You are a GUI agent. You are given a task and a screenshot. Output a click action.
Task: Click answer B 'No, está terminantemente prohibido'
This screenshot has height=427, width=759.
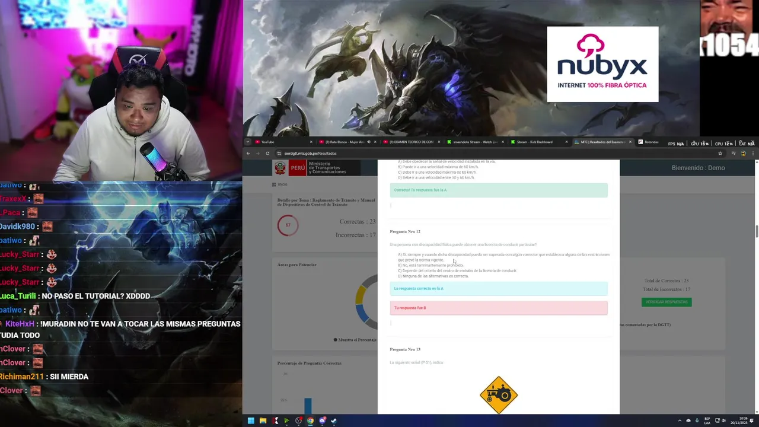(x=430, y=265)
